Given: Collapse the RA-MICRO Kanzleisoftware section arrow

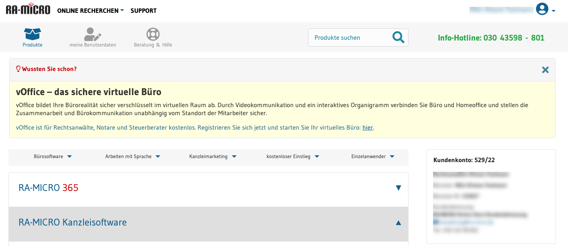Looking at the screenshot, I should tap(398, 222).
